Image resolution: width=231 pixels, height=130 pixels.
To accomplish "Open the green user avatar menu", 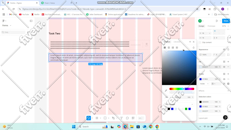I will click(x=201, y=21).
